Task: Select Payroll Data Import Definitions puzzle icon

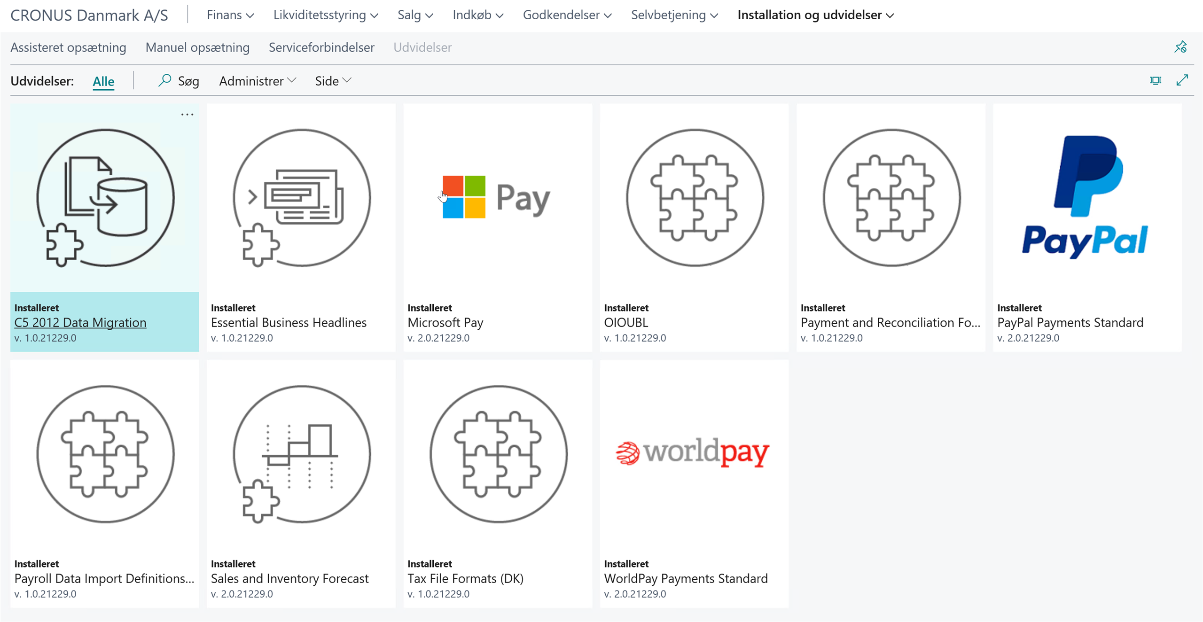Action: click(x=105, y=454)
